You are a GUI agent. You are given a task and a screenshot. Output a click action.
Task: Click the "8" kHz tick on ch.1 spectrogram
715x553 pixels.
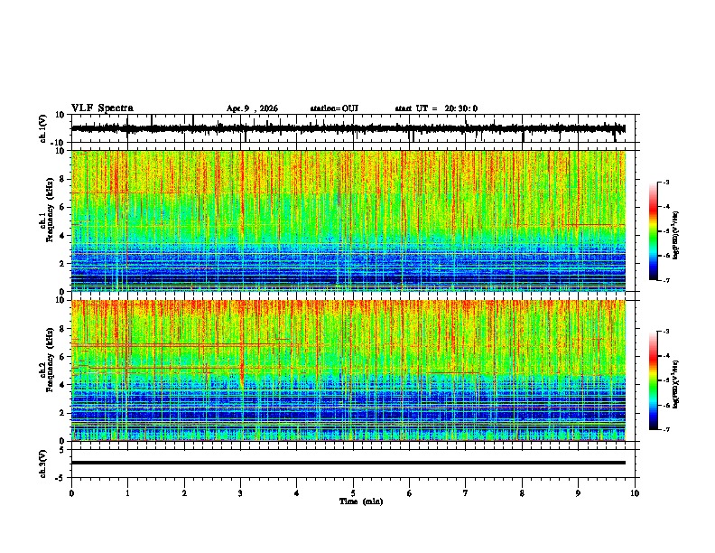pyautogui.click(x=62, y=179)
